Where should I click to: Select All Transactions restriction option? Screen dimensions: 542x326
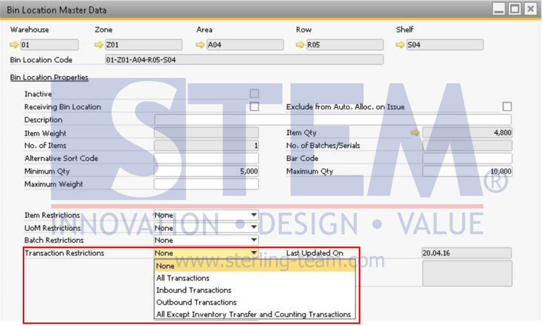pyautogui.click(x=182, y=278)
